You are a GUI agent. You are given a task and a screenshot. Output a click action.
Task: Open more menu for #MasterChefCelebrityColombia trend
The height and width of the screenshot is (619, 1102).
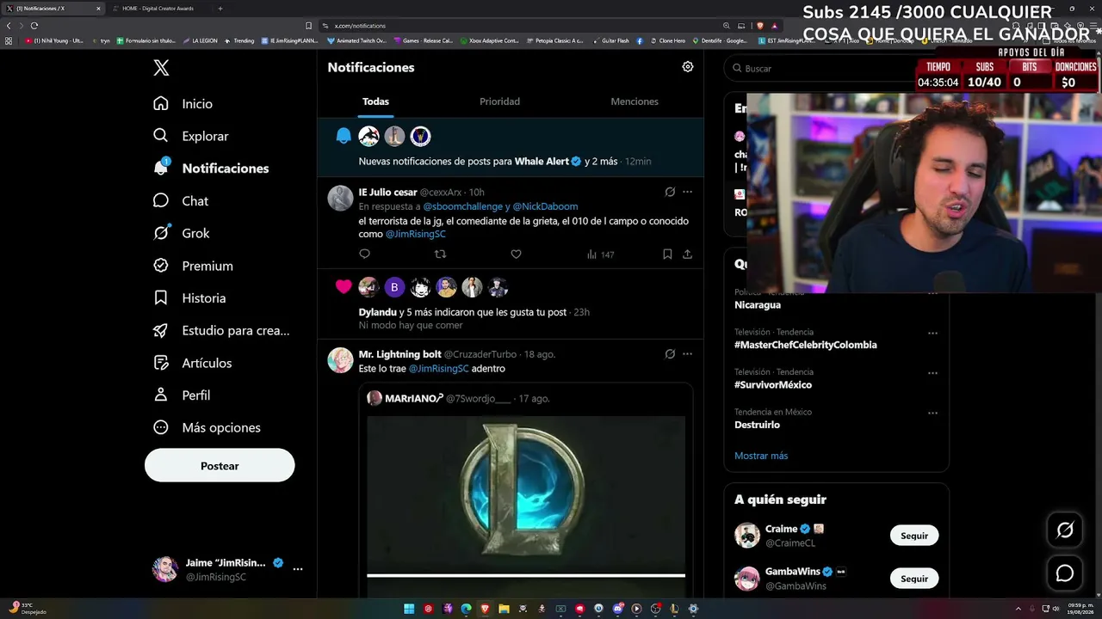coord(932,333)
